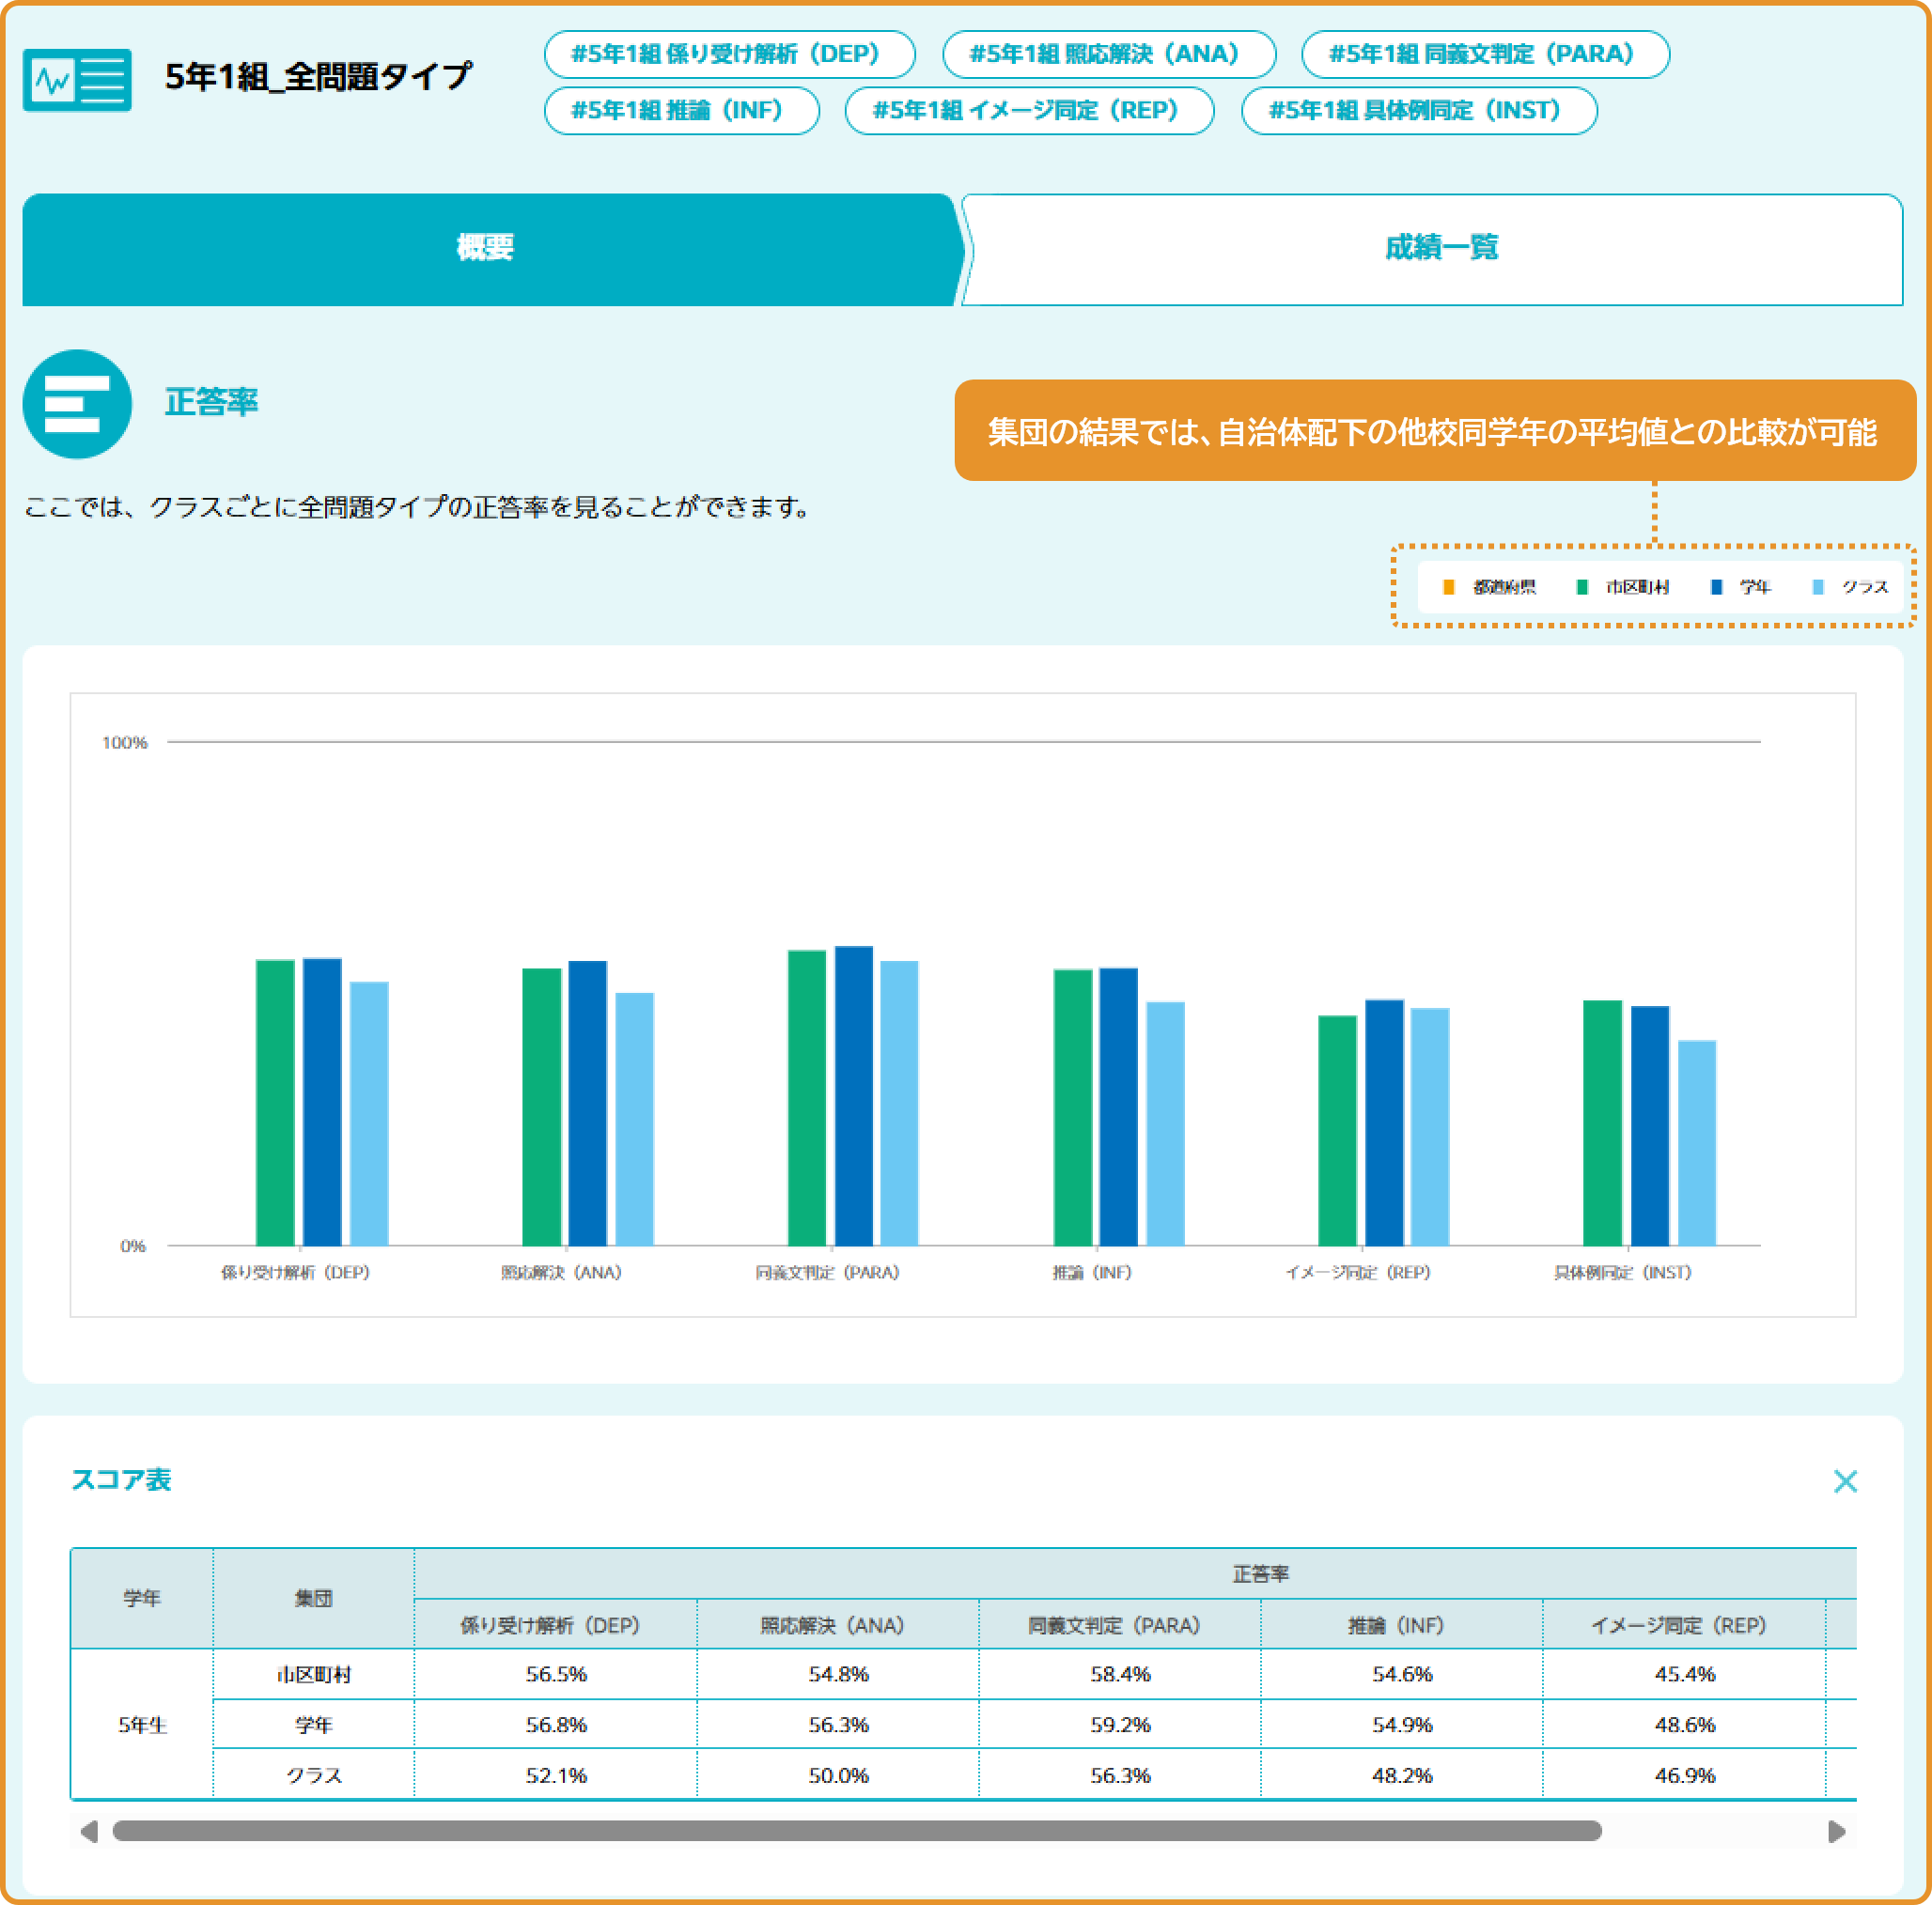Click the 係り受け解析 (DEP) 学年 dark blue bar

tap(322, 1102)
